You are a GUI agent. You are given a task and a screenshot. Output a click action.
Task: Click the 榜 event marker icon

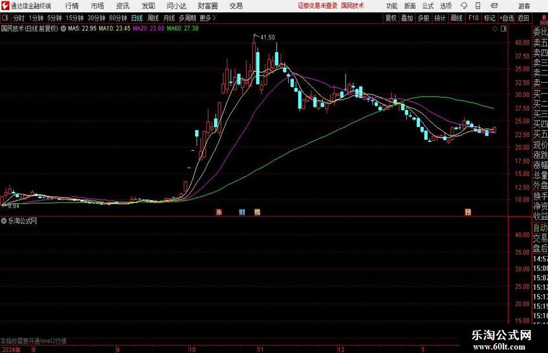[x=257, y=212]
